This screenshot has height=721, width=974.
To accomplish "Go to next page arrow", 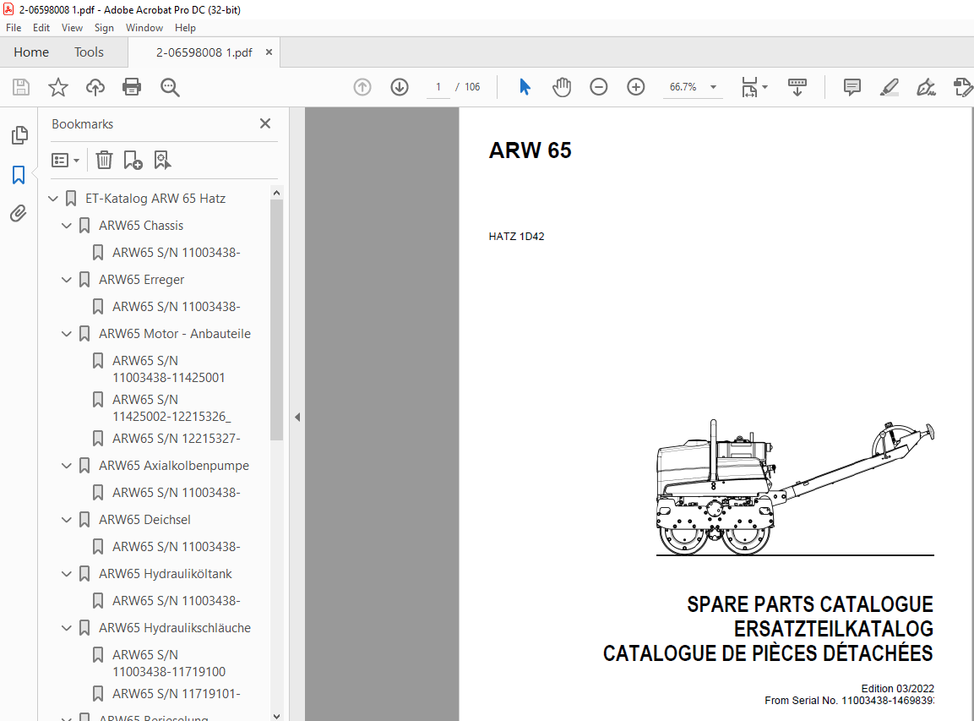I will pos(400,87).
